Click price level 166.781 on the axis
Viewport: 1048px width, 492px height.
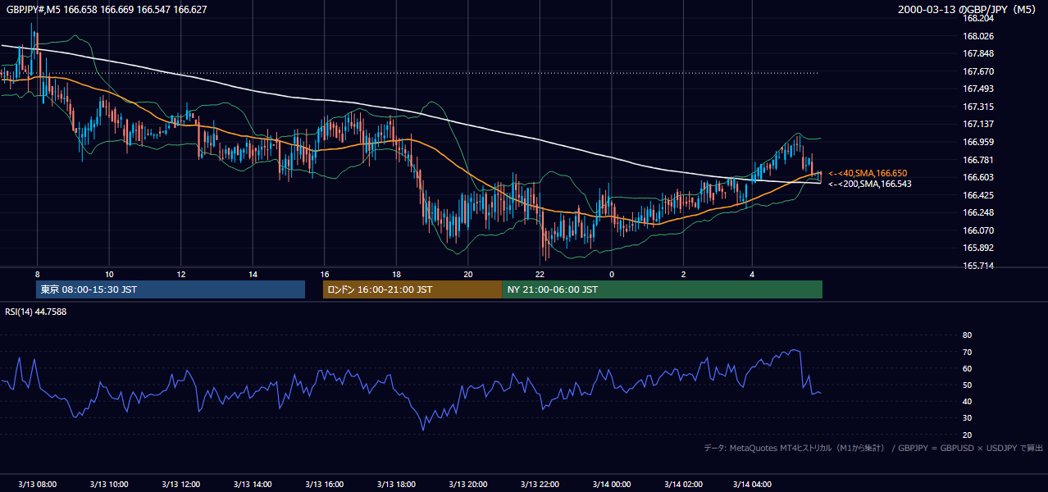tap(978, 160)
